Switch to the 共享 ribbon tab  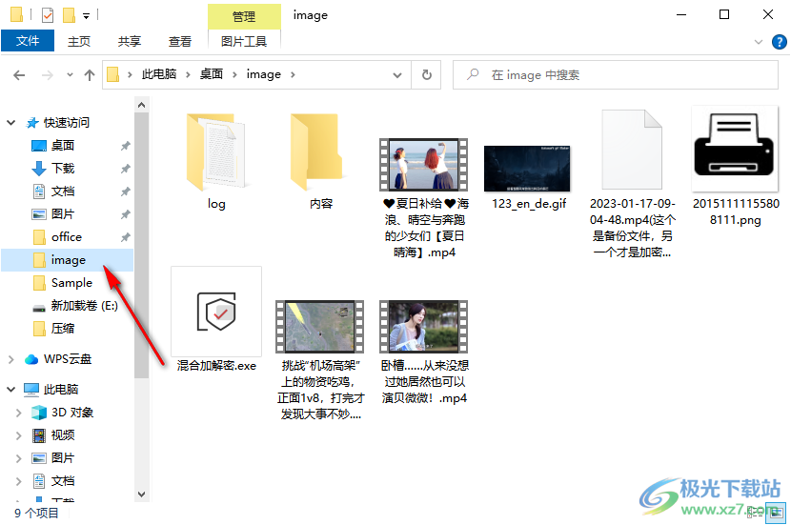[x=130, y=41]
